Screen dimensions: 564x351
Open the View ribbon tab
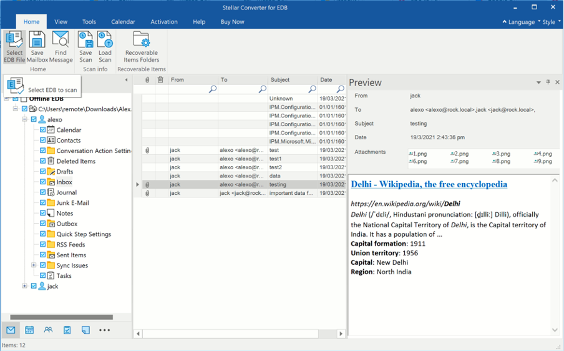click(x=61, y=22)
